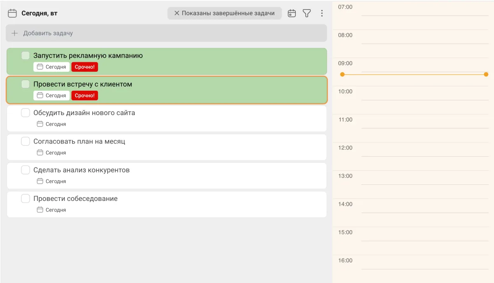Click the calendar icon beside "Сегодня, вт"
The image size is (494, 283).
pyautogui.click(x=12, y=13)
